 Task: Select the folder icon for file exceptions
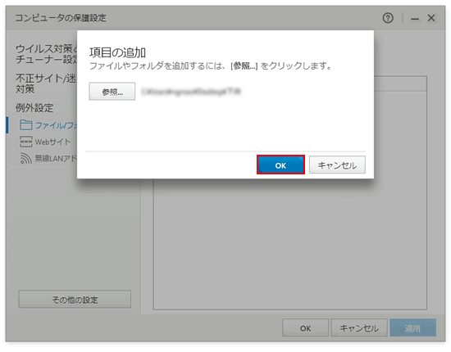coord(26,125)
